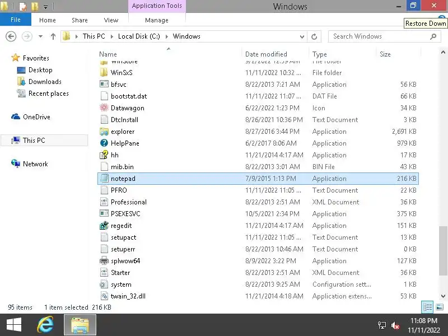448x336 pixels.
Task: Sort by the Name column header
Action: [x=108, y=54]
